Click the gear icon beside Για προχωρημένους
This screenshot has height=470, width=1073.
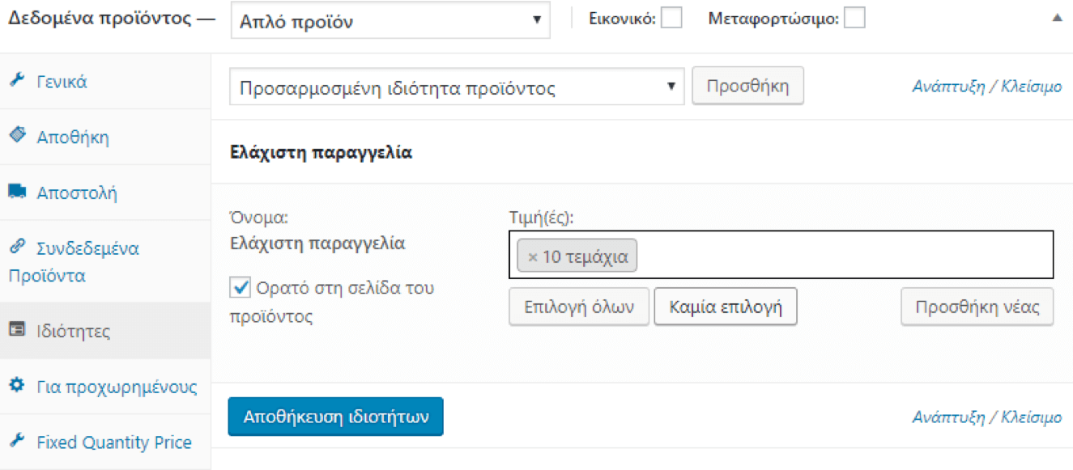17,386
